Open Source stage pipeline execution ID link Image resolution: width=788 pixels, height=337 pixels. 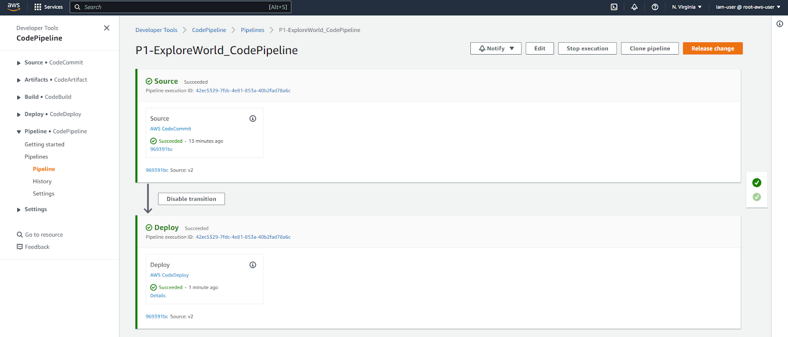(243, 91)
